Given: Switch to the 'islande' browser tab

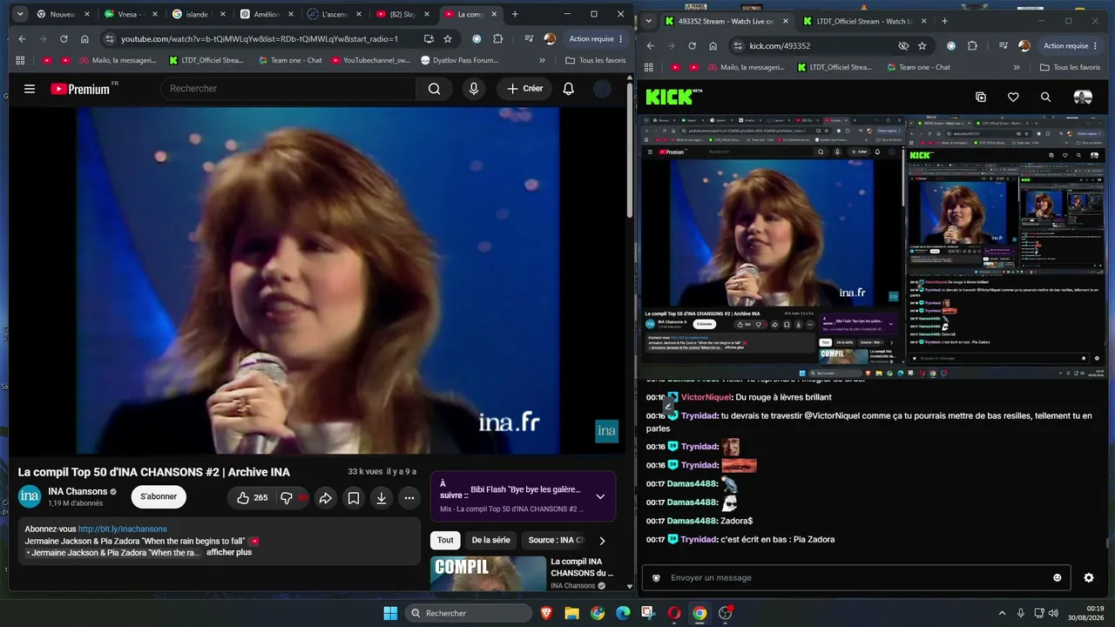Looking at the screenshot, I should 196,14.
